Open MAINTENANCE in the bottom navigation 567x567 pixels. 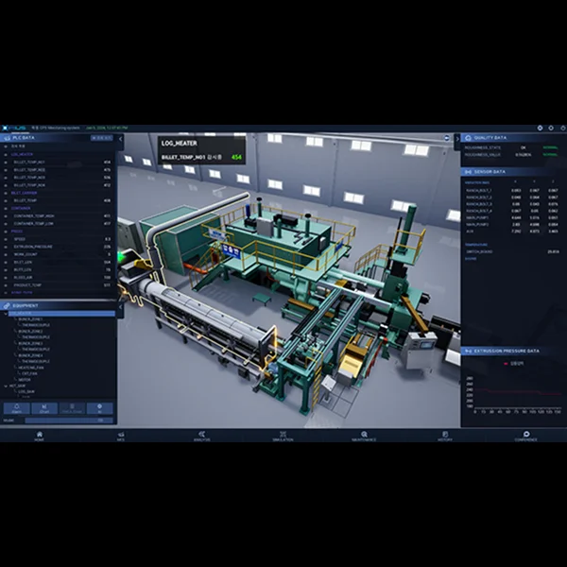click(364, 436)
